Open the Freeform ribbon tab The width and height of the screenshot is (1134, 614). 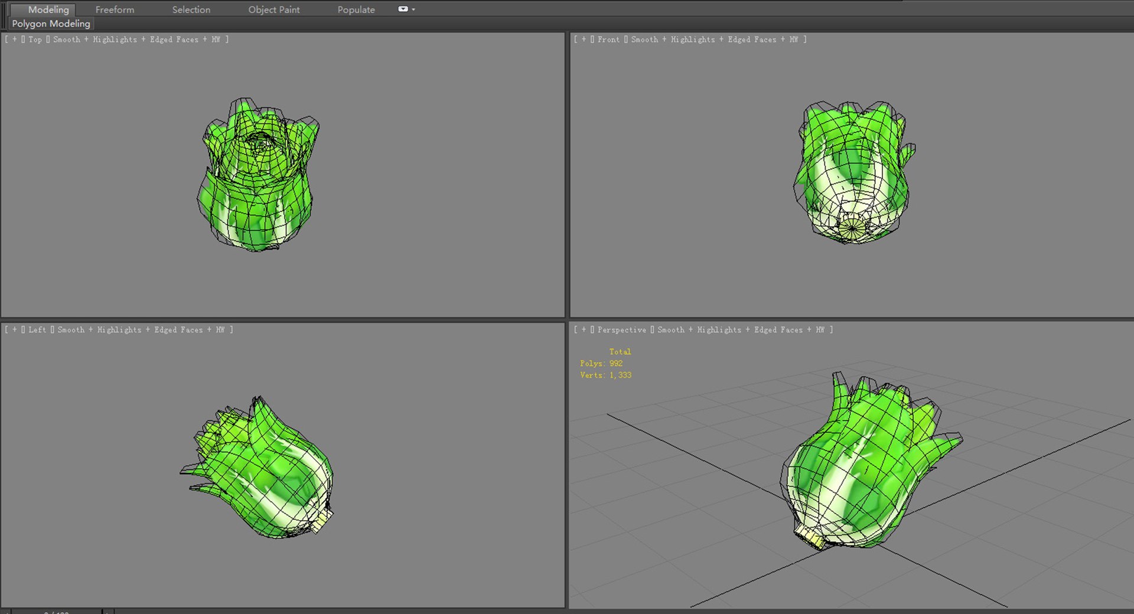(115, 9)
